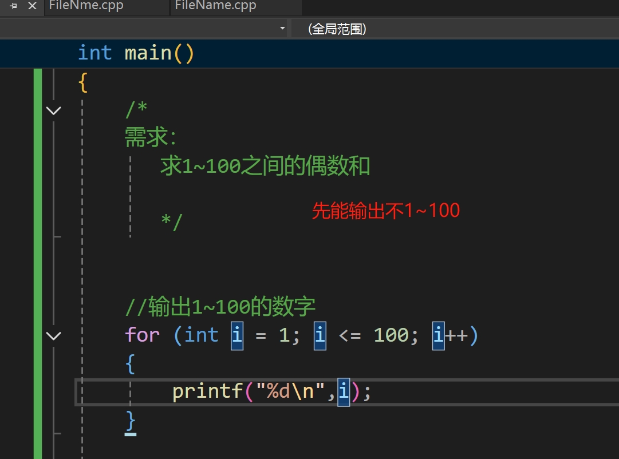Click the 'main' function name

point(148,53)
